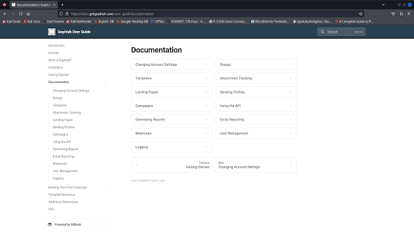Open the OffSec bookmark
Viewport: 414px width, 232px height.
[x=157, y=21]
